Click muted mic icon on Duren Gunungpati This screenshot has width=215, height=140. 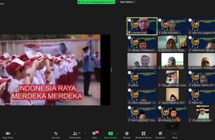pos(129,103)
